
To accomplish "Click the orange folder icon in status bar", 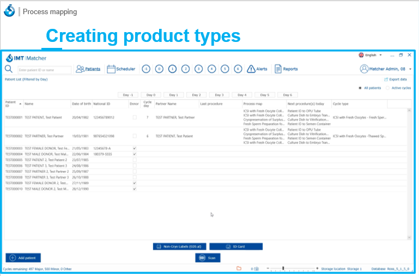I will click(x=239, y=268).
